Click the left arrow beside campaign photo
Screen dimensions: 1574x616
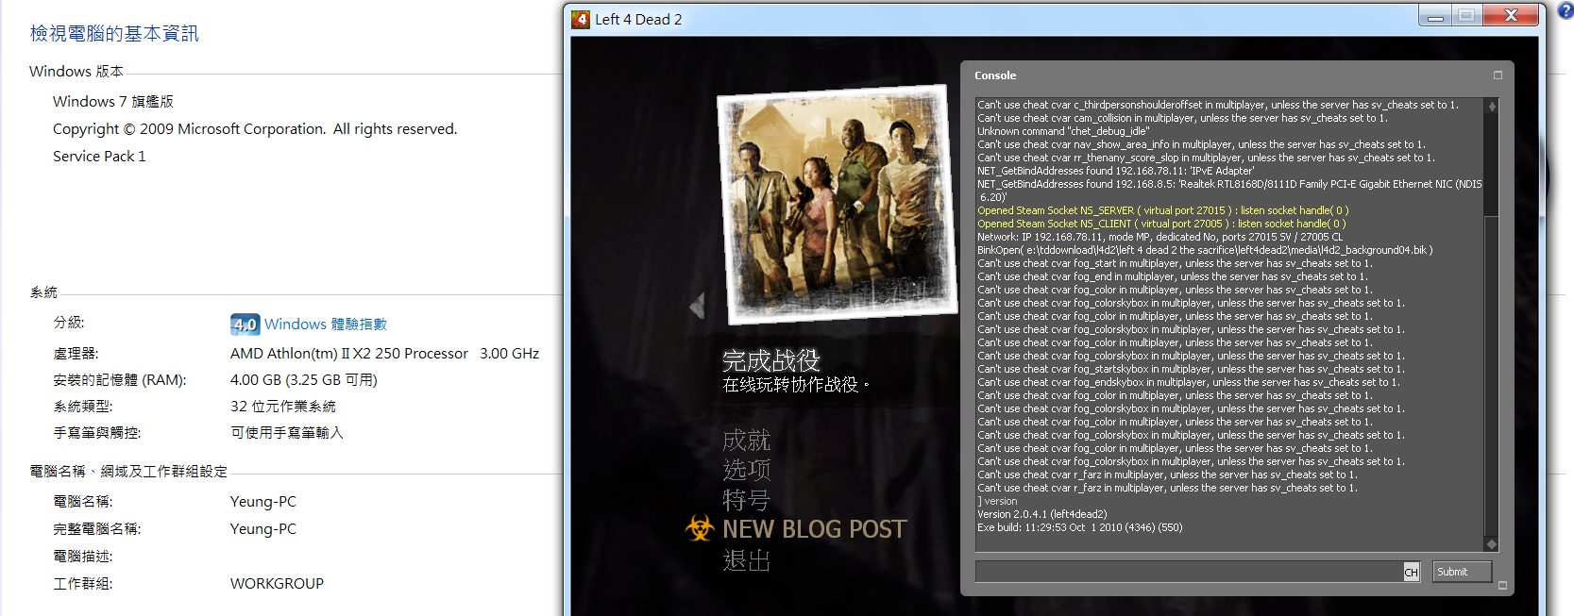(698, 306)
